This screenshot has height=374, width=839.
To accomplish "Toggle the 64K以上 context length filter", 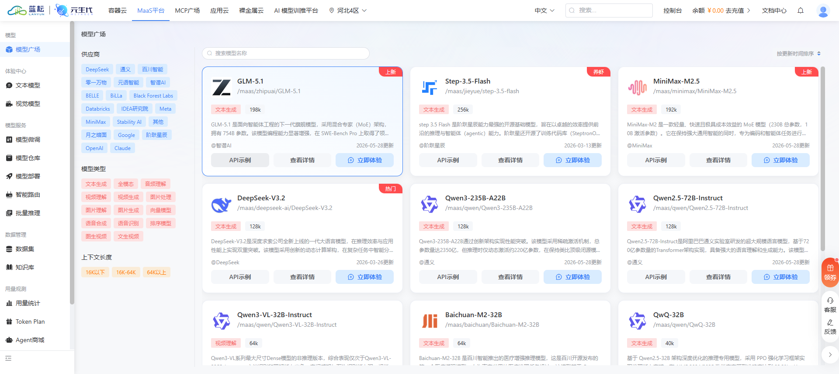I will (x=156, y=272).
